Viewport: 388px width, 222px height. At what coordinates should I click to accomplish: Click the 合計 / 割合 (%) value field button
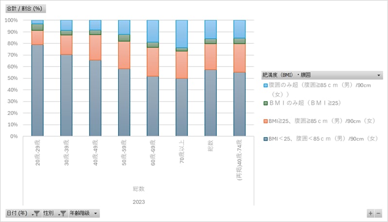point(25,9)
